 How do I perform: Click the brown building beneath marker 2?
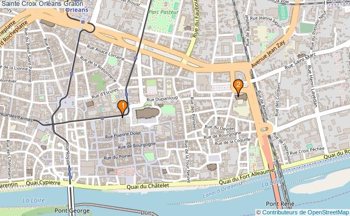pos(241,97)
